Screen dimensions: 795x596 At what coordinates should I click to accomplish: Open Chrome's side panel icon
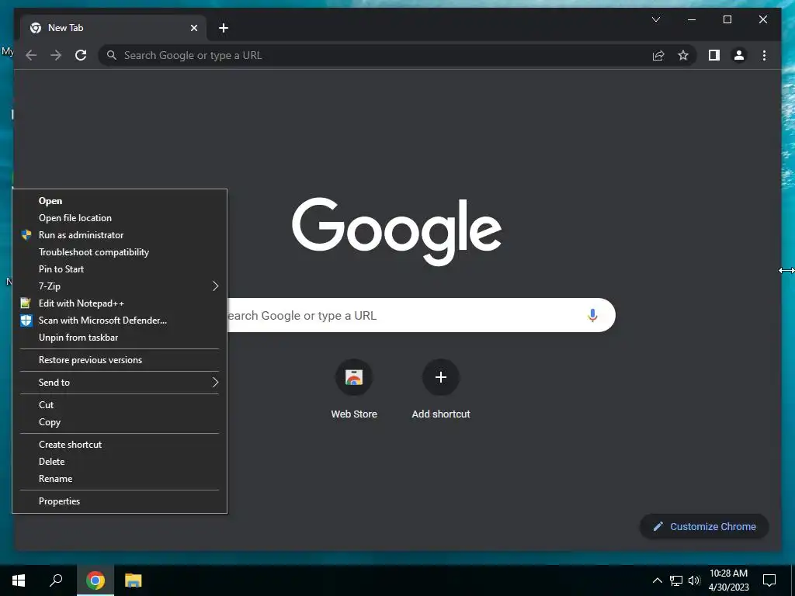coord(714,55)
